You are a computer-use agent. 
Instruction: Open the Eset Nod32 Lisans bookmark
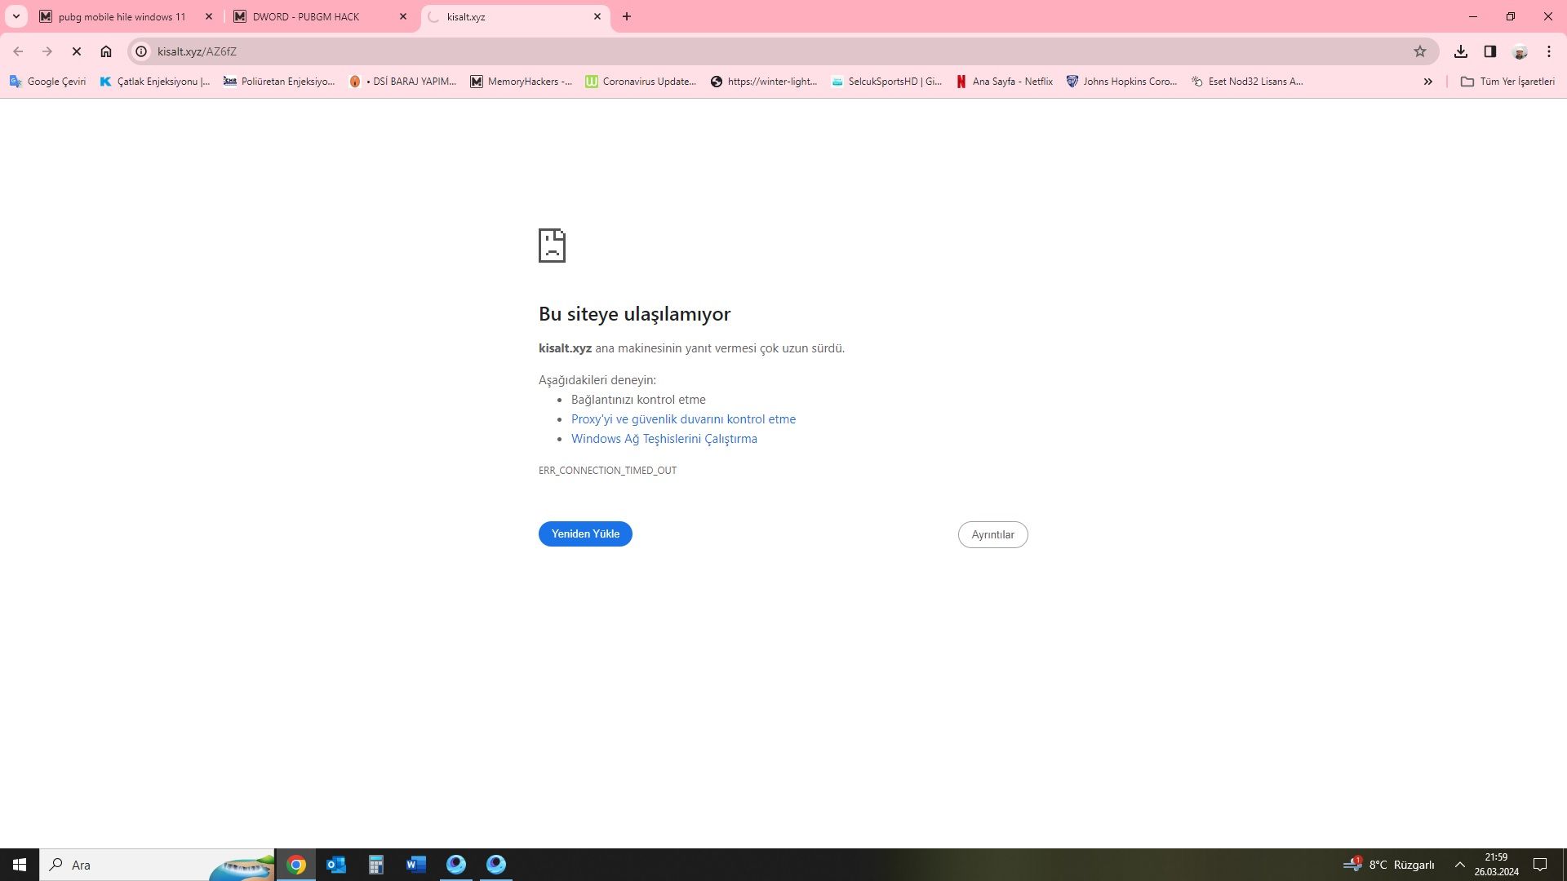1247,82
